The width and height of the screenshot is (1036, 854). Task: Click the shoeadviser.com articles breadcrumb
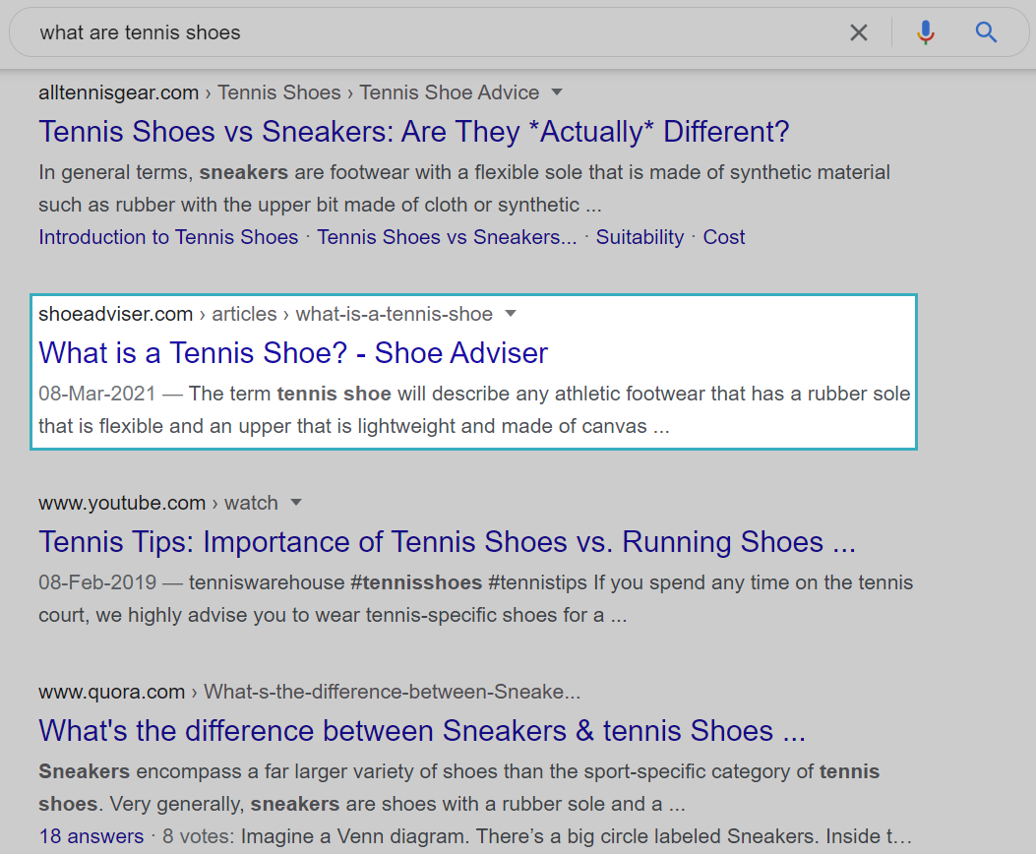click(x=244, y=314)
